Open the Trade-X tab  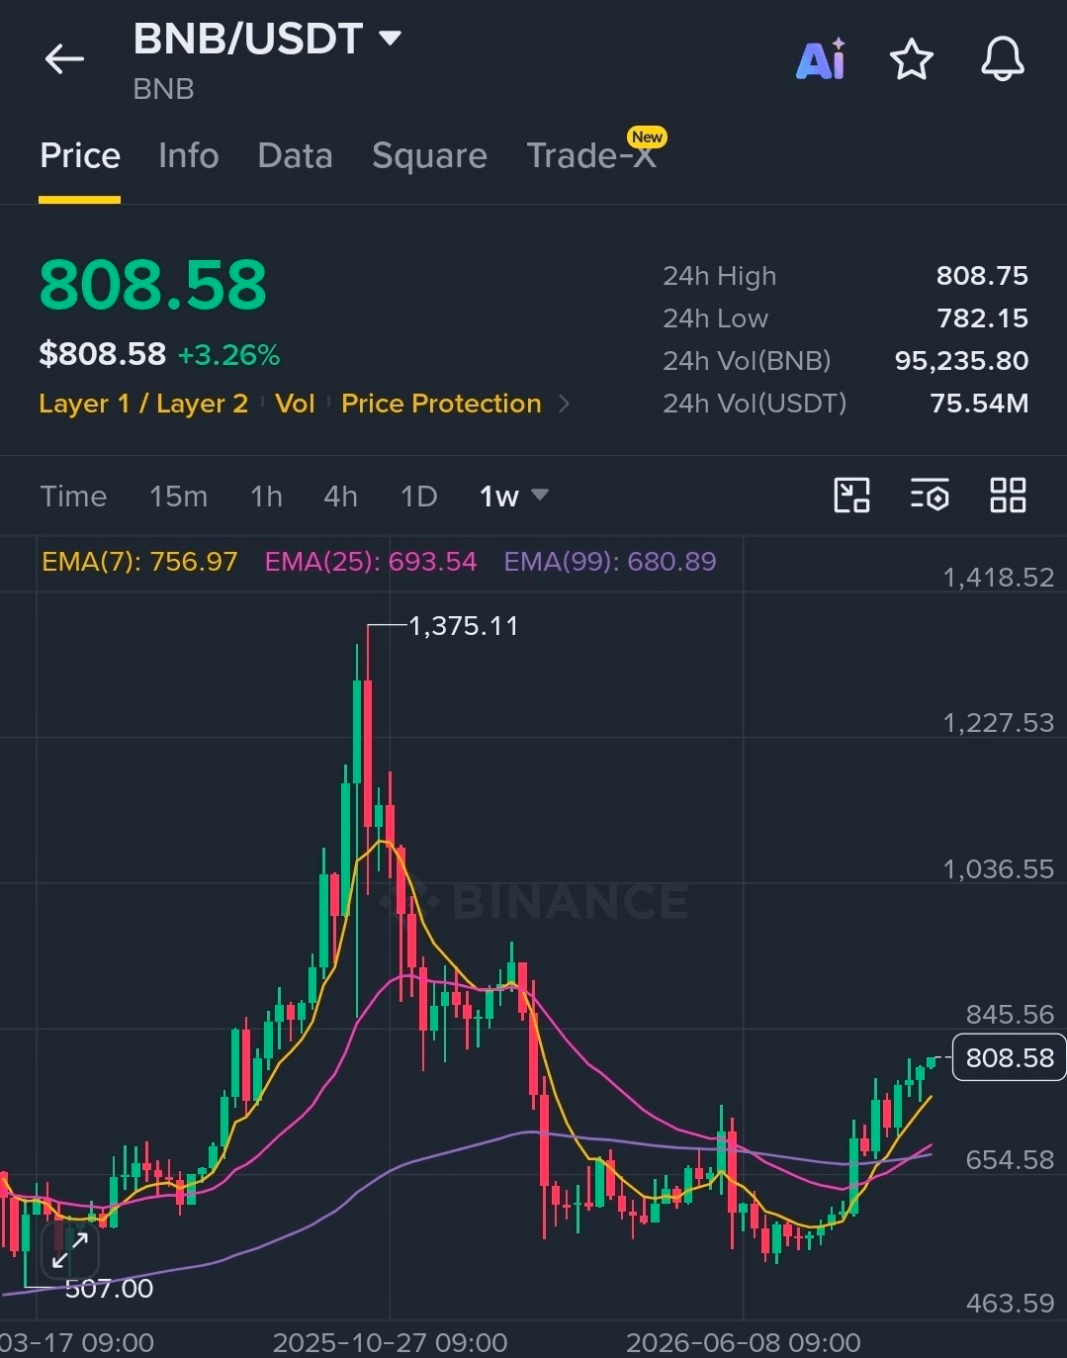point(591,155)
